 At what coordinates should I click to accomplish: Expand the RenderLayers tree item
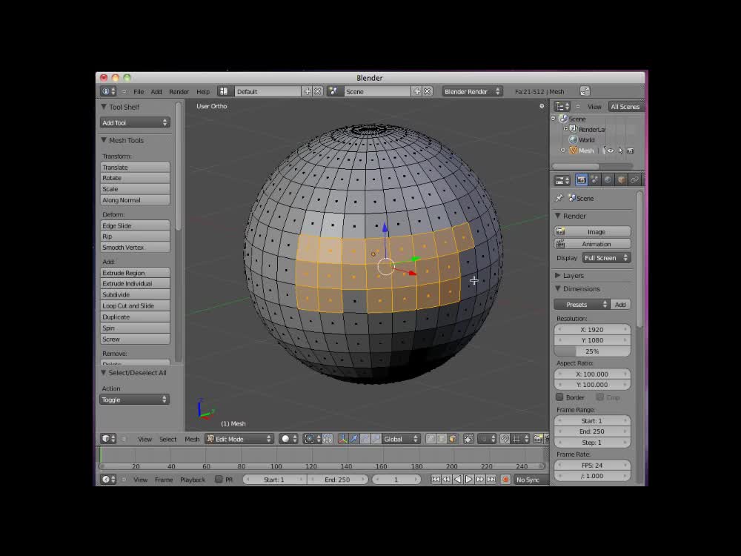(565, 128)
